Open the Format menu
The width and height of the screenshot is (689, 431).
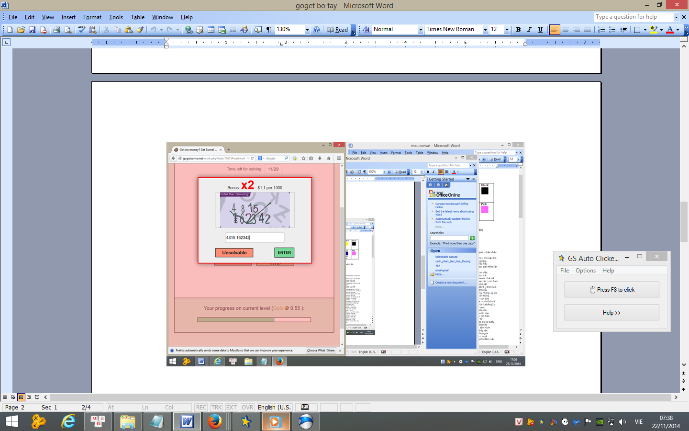92,17
